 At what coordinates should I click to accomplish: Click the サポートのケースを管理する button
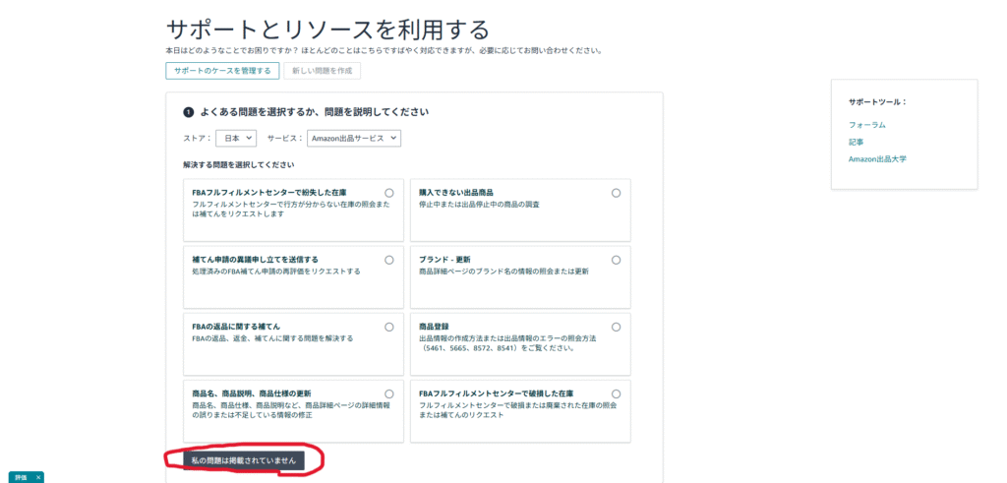222,71
